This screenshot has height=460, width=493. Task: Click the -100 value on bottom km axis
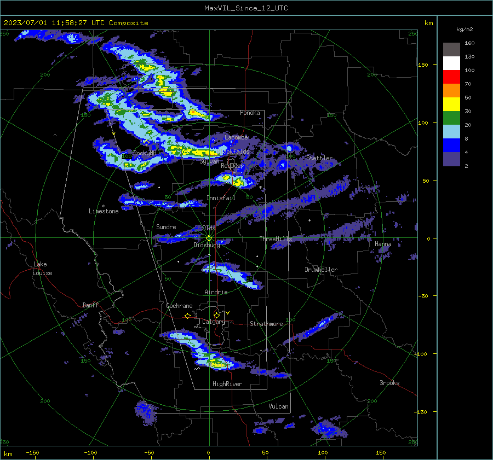coord(90,452)
